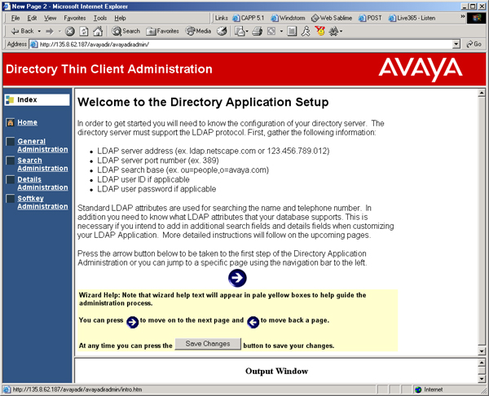Click the square icon beside Search Administration
Image resolution: width=489 pixels, height=396 pixels.
11,161
